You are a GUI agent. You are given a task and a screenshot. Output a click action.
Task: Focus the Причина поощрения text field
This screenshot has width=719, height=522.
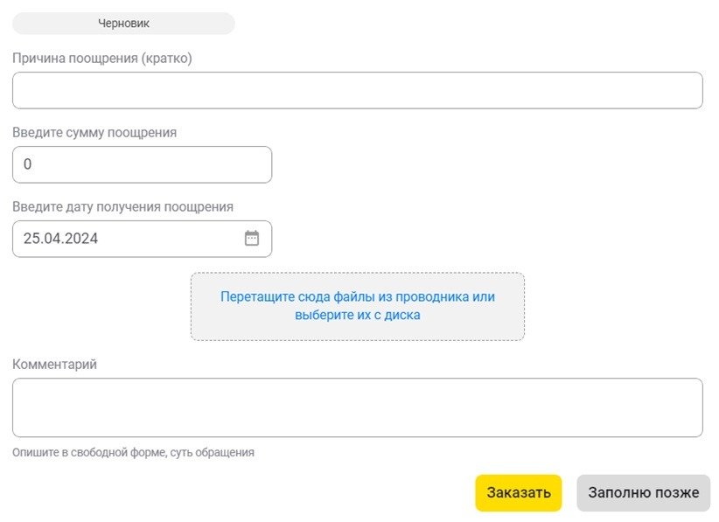click(357, 90)
